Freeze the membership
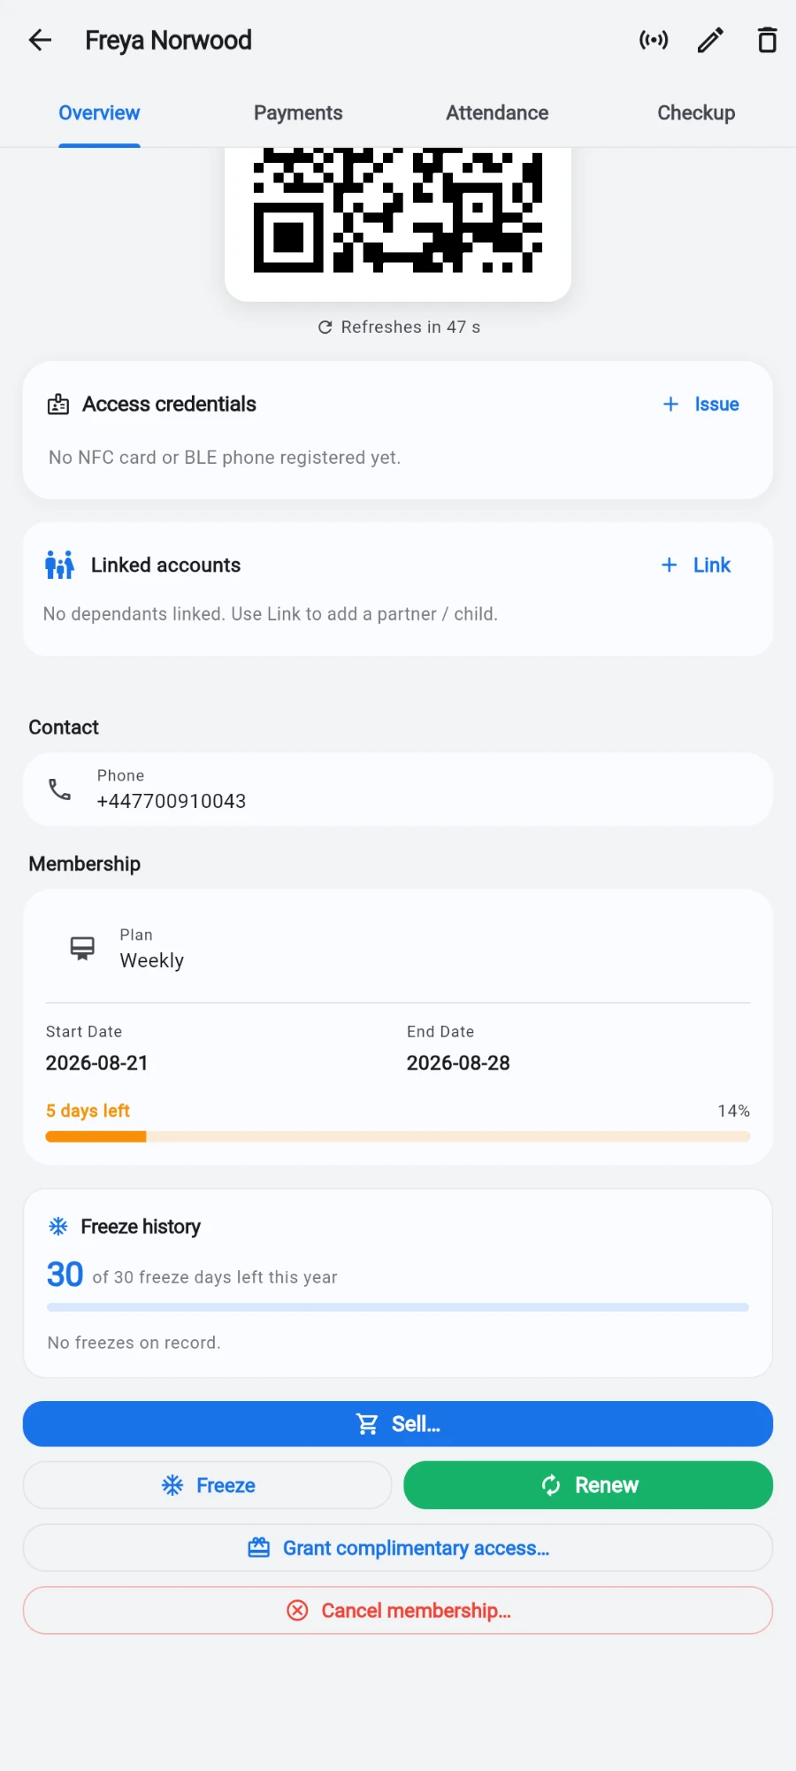Screen dimensions: 796x1771 [x=207, y=1485]
